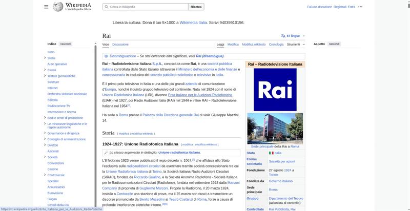Jump to Aree operative in the index
Image resolution: width=410 pixels, height=211 pixels.
pyautogui.click(x=57, y=64)
